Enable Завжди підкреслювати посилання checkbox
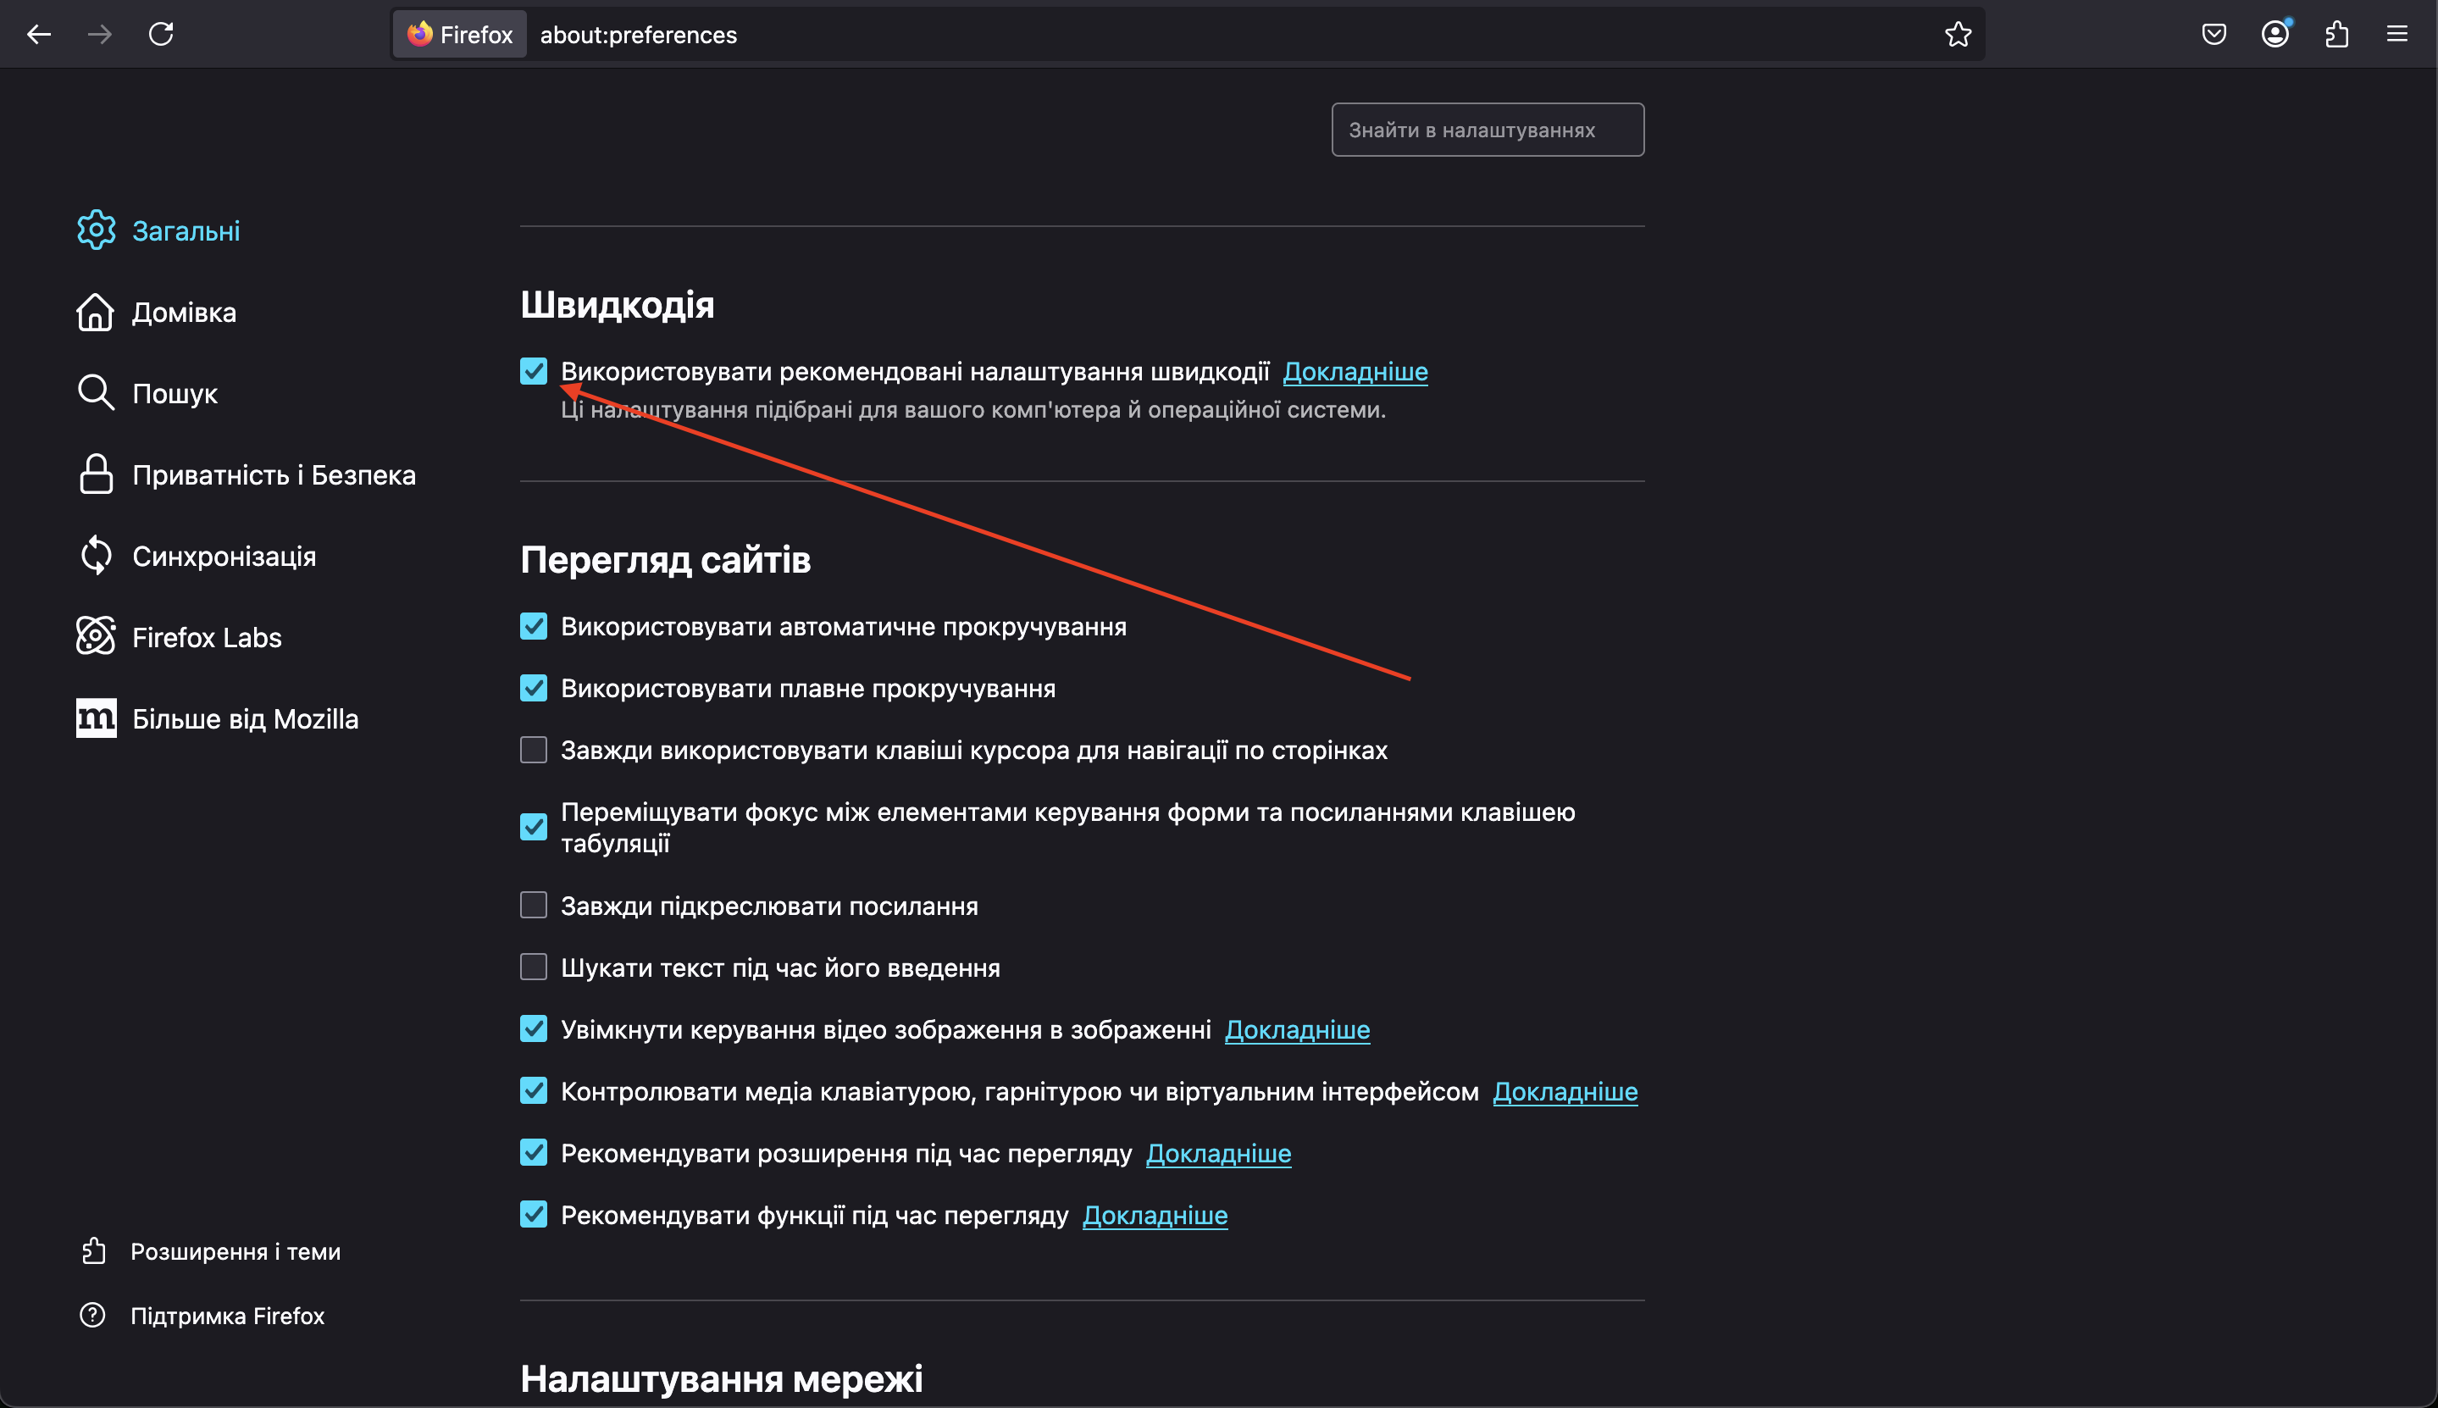The image size is (2438, 1408). tap(534, 906)
